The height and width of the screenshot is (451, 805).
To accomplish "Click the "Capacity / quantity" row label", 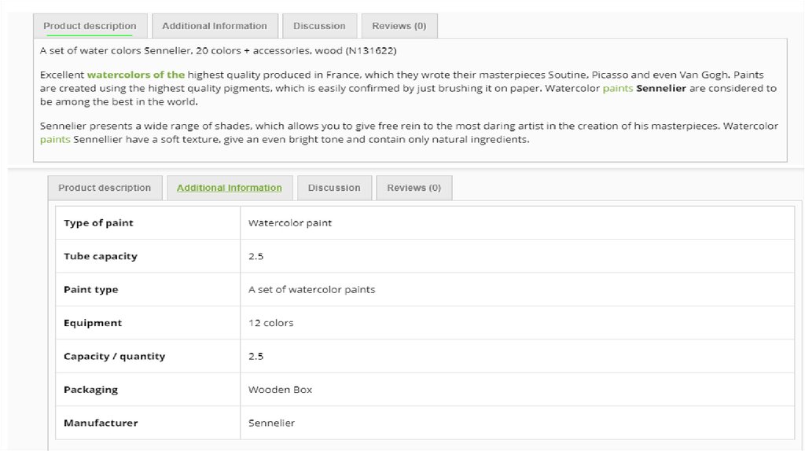I will point(114,356).
